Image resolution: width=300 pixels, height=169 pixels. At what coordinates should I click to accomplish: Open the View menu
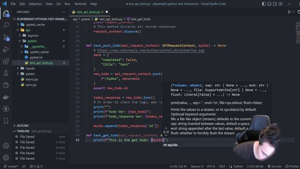click(x=49, y=4)
